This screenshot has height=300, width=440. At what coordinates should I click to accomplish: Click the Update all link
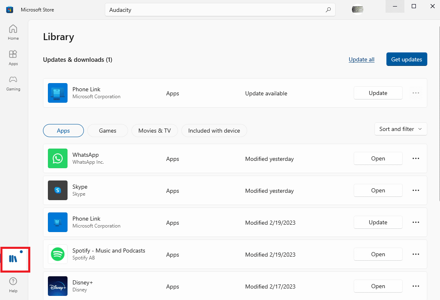[x=361, y=59]
